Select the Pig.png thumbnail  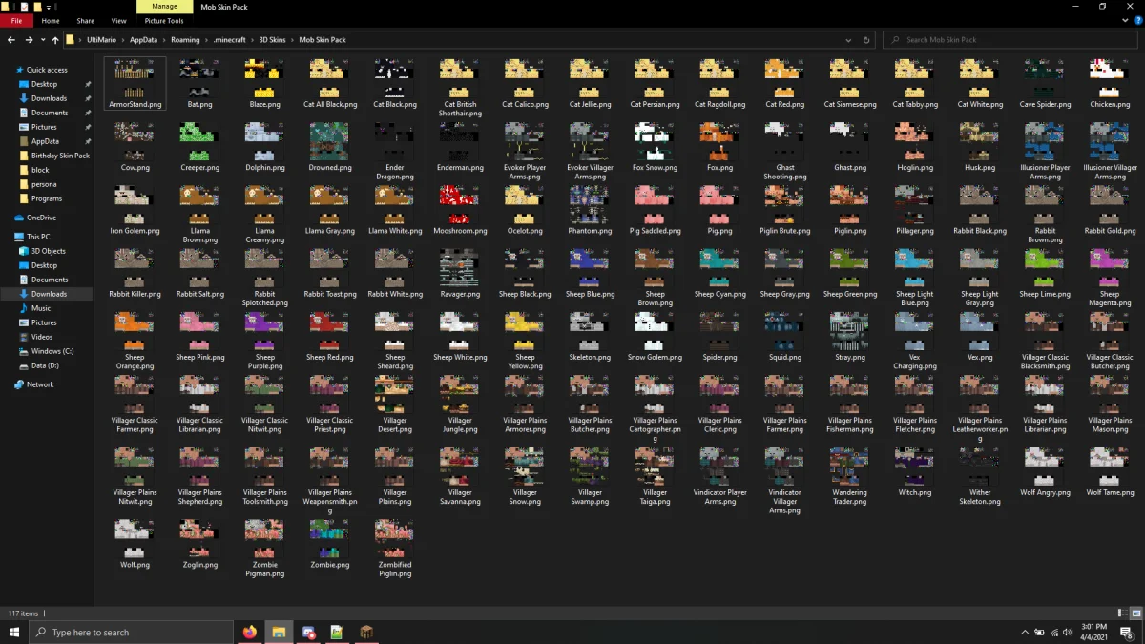click(719, 204)
